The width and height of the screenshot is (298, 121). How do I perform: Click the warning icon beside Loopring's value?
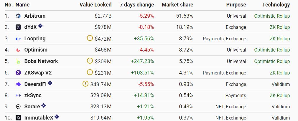click(x=90, y=38)
